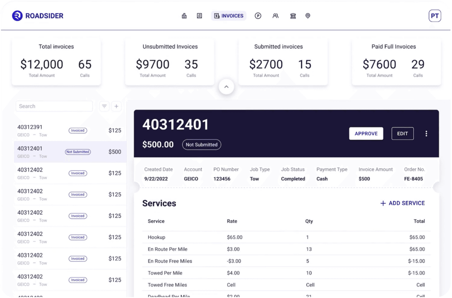This screenshot has width=452, height=298.
Task: Open the filter icon beside the search bar
Action: (104, 106)
